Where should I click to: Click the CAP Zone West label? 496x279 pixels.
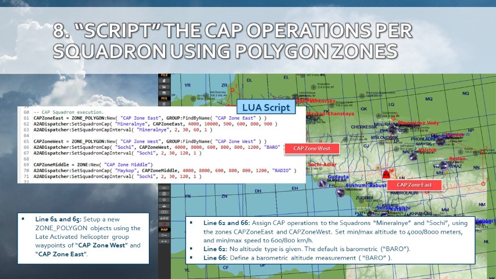click(311, 149)
